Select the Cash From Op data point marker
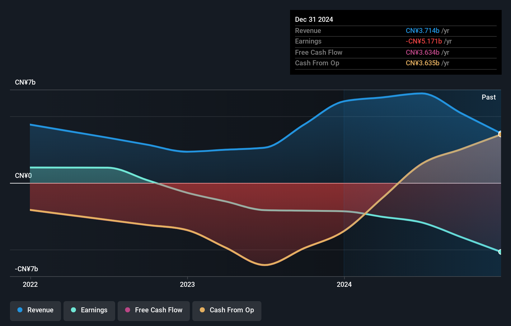Image resolution: width=511 pixels, height=326 pixels. (x=500, y=134)
